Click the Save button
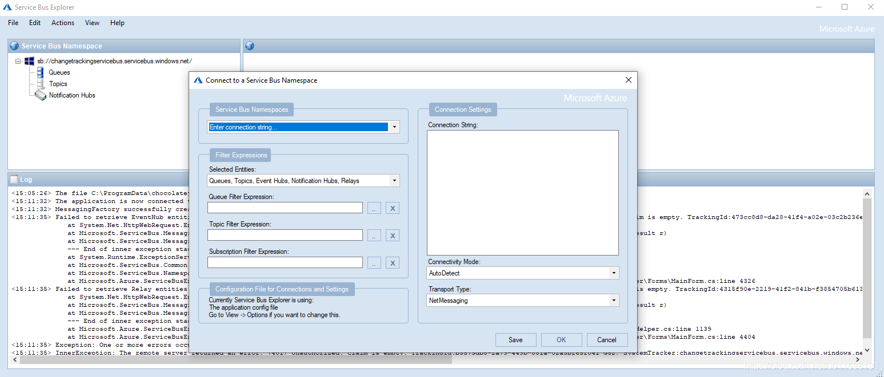 515,340
